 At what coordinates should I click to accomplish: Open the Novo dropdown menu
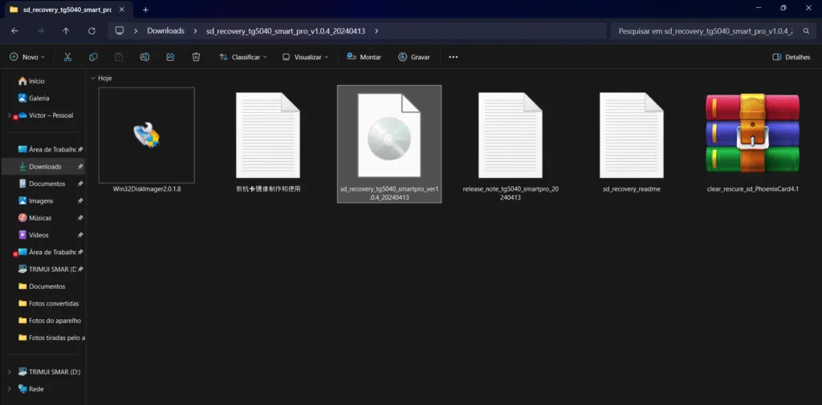coord(27,57)
